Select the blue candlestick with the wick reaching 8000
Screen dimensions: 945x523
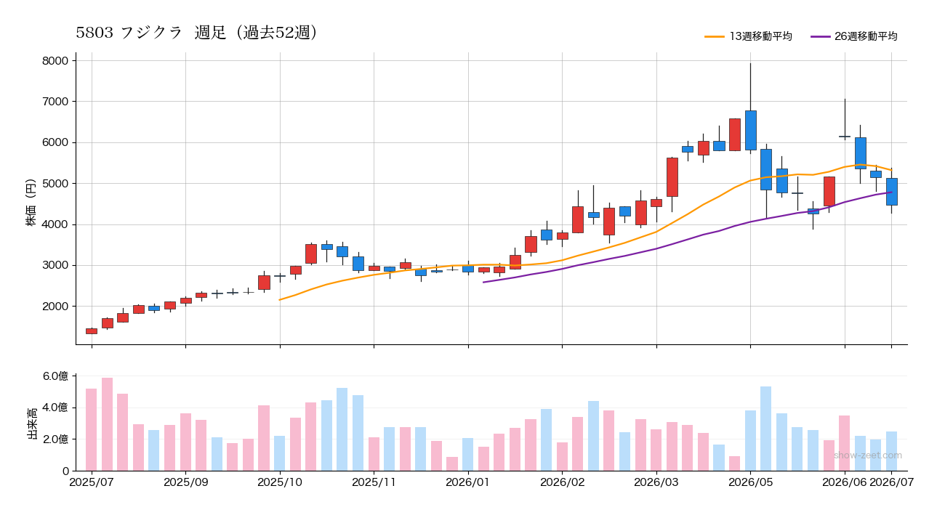pos(750,130)
